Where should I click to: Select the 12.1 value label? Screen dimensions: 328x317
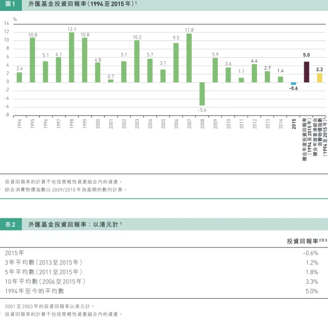click(72, 30)
